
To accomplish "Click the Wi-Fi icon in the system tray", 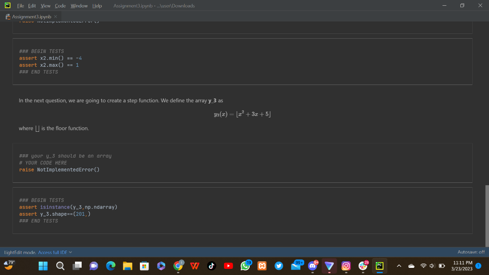I will pos(423,266).
